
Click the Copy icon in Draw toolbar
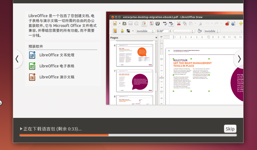click(x=185, y=24)
